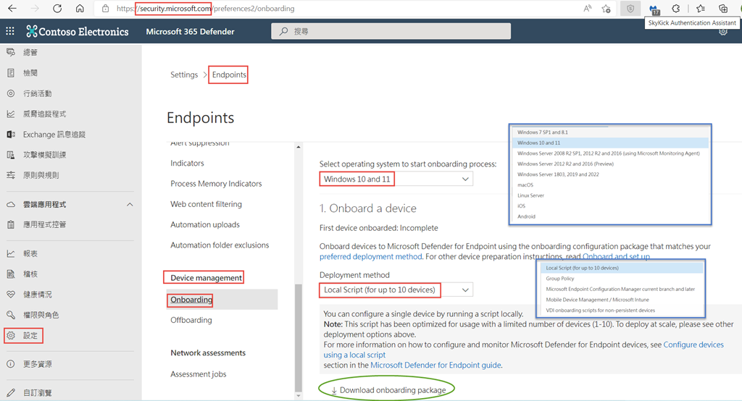This screenshot has width=742, height=401.
Task: Choose Microsoft Endpoint Configuration Manager option
Action: (x=621, y=289)
